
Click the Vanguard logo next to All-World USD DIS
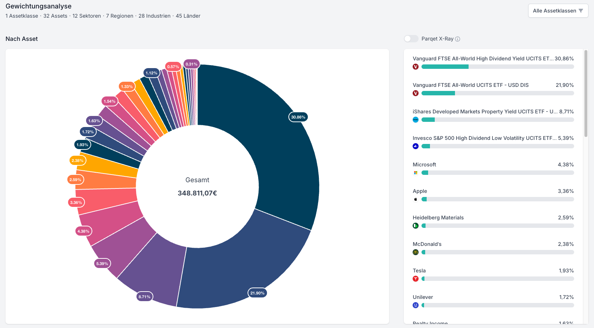[x=416, y=93]
